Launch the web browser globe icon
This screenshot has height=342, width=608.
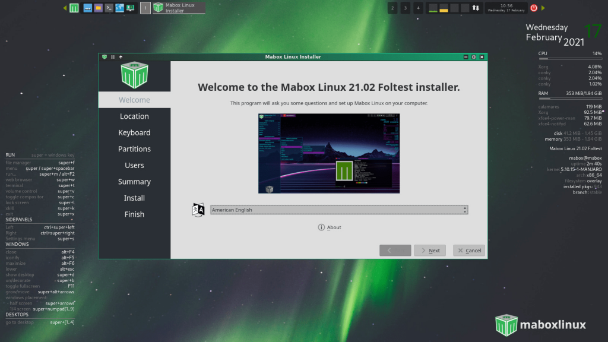pyautogui.click(x=119, y=8)
